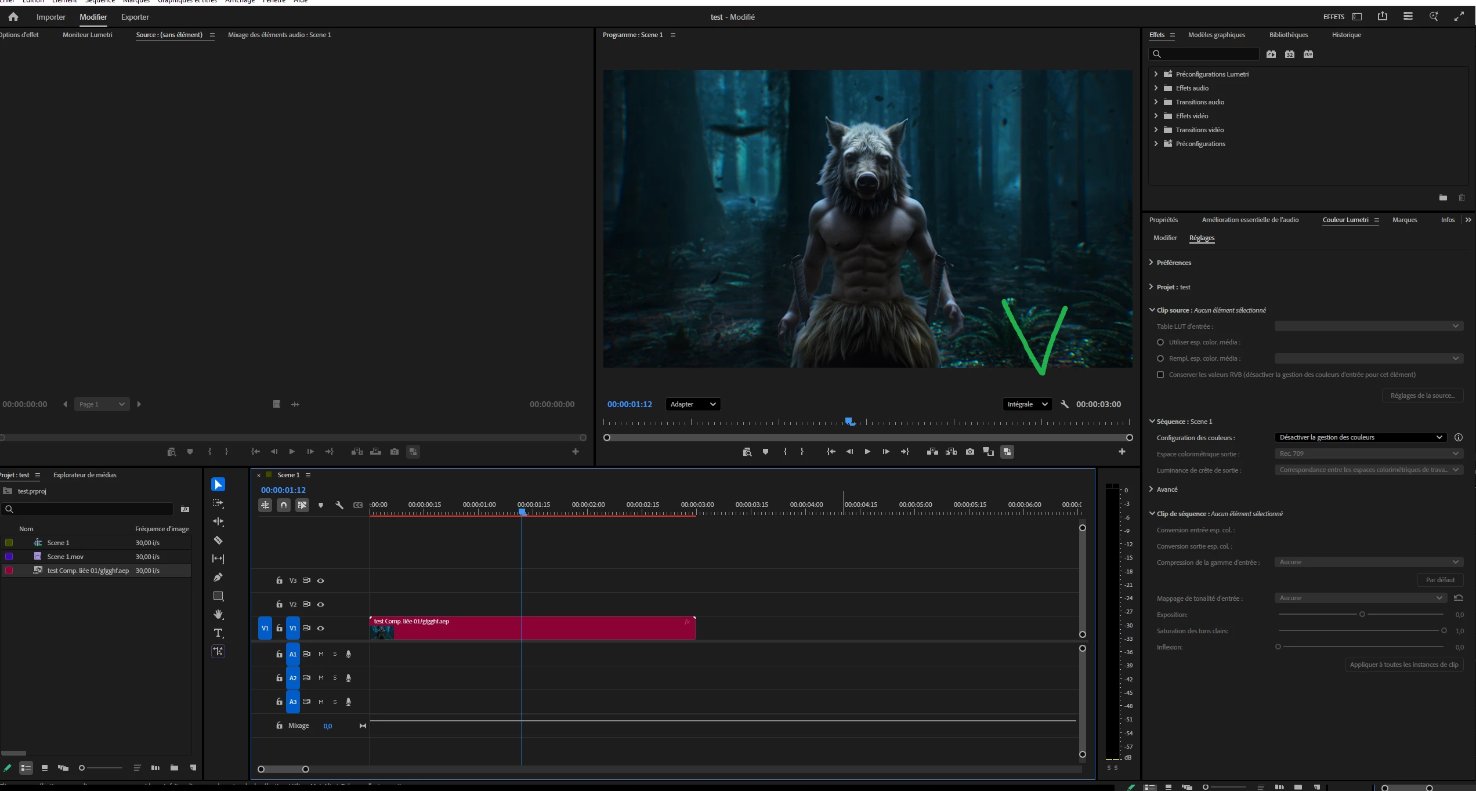Viewport: 1476px width, 791px height.
Task: Select the Ripple Edit tool
Action: pos(218,522)
